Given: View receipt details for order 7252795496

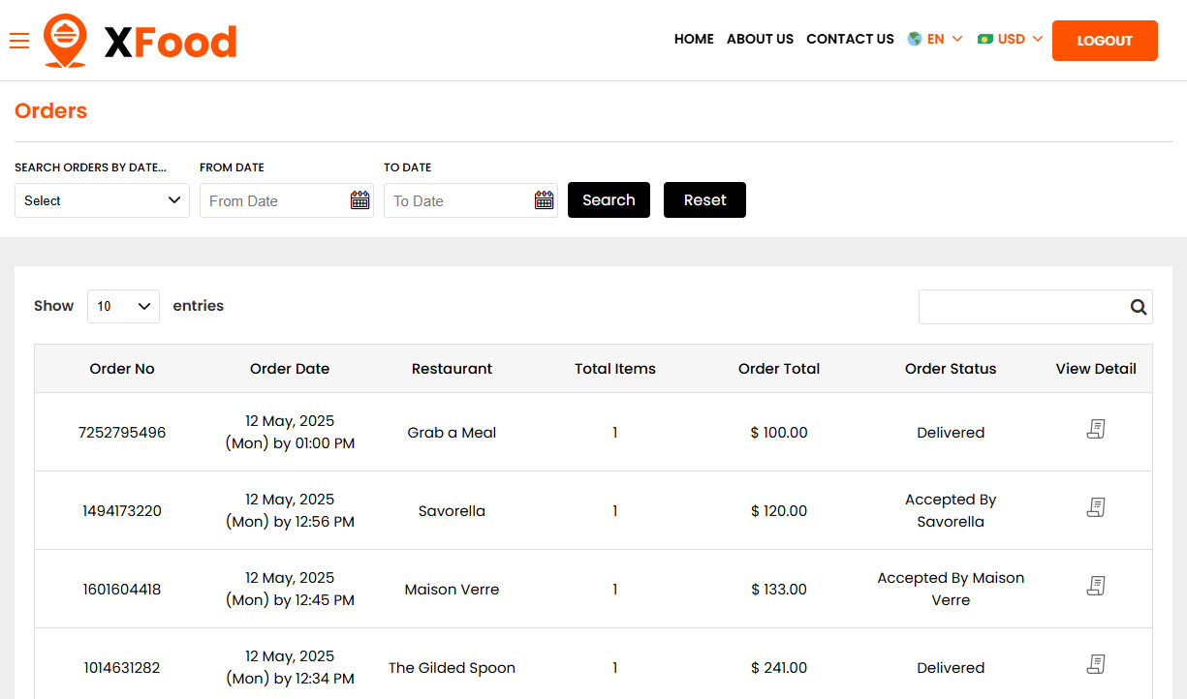Looking at the screenshot, I should pos(1096,428).
